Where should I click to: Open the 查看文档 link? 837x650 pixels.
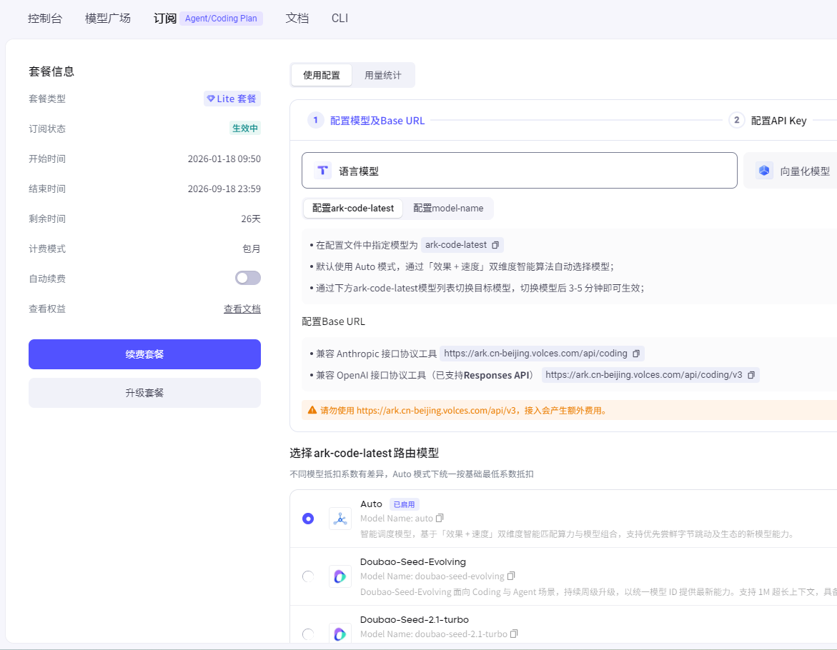(242, 309)
